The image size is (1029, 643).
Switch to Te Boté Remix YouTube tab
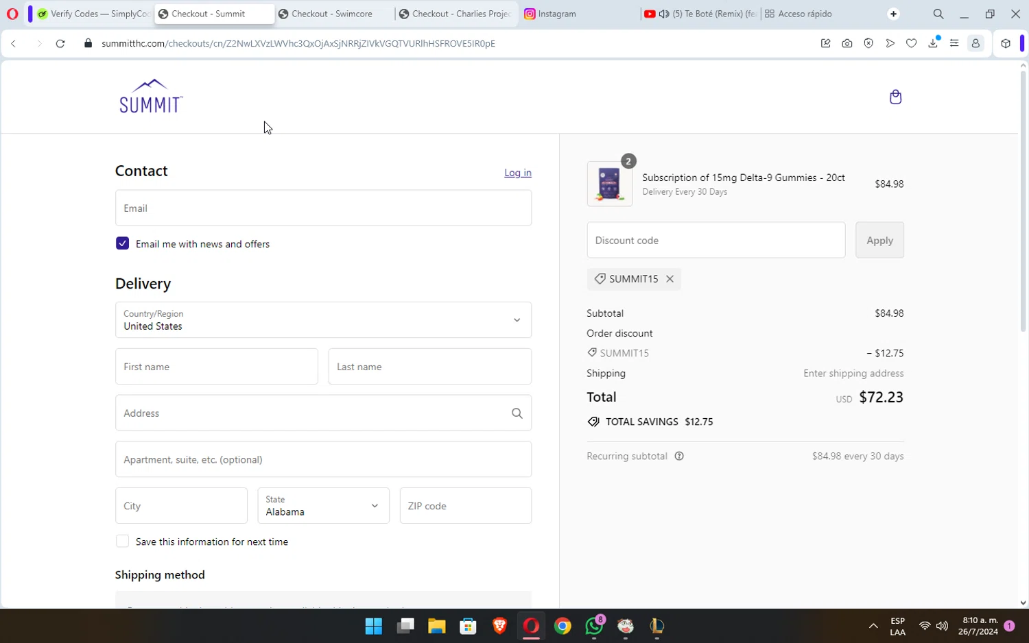pyautogui.click(x=700, y=14)
